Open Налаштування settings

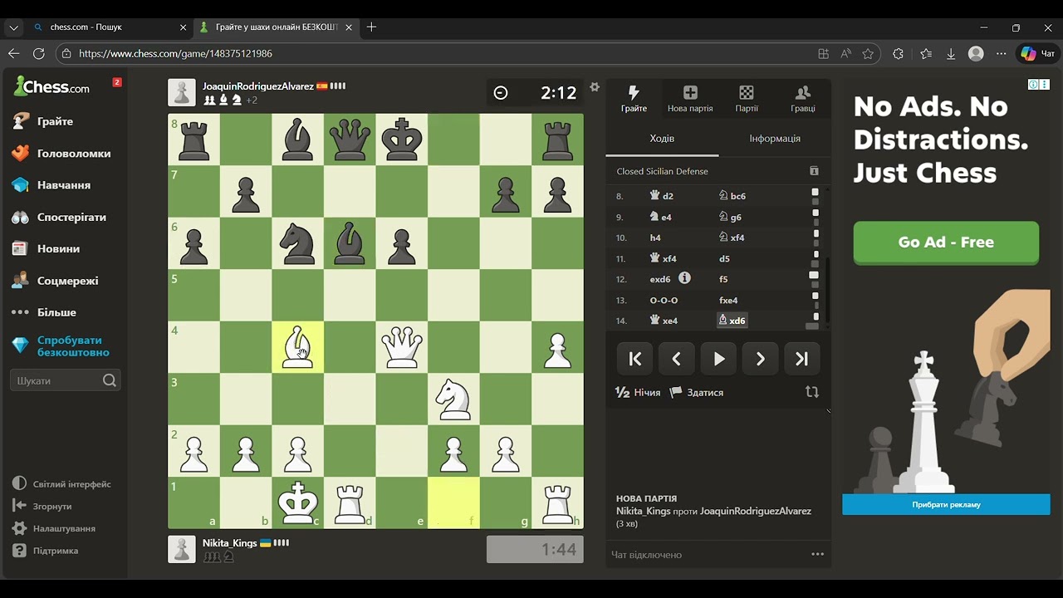point(54,528)
